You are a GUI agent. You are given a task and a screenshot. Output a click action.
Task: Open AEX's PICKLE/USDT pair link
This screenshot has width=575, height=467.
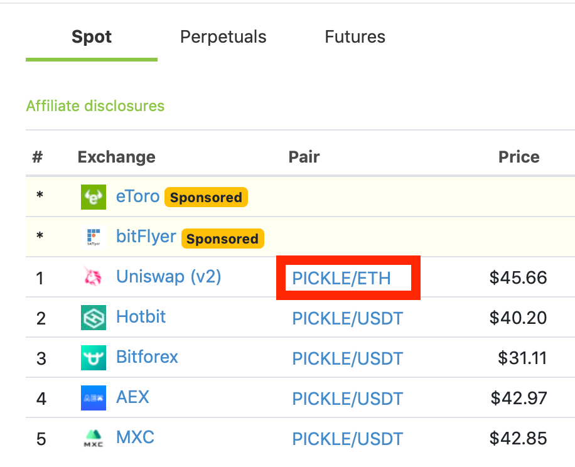point(348,399)
